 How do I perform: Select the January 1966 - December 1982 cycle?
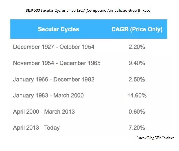[x=54, y=79]
